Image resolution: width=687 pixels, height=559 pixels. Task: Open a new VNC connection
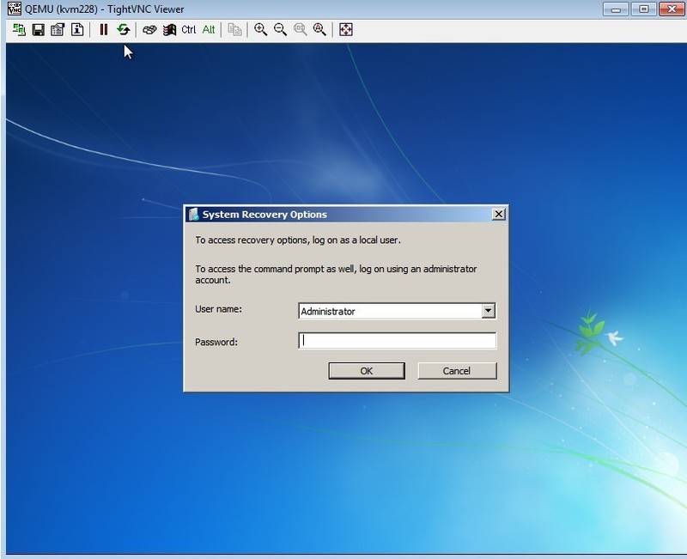(x=19, y=30)
